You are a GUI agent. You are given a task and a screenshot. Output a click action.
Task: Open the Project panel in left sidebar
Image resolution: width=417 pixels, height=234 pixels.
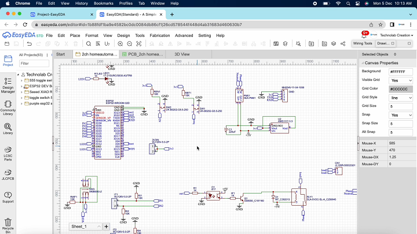(8, 61)
